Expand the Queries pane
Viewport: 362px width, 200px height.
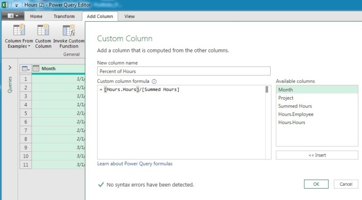click(9, 68)
